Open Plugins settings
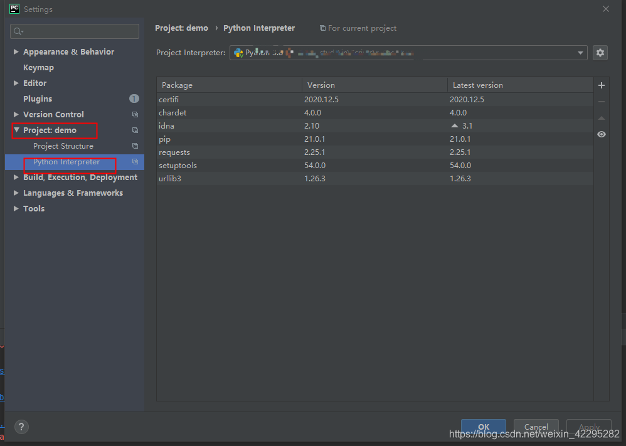Viewport: 626px width, 446px height. click(x=38, y=98)
